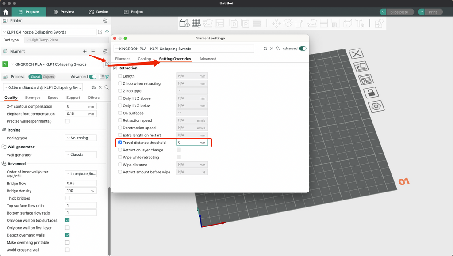Click the edit filament preset icon

pyautogui.click(x=106, y=64)
